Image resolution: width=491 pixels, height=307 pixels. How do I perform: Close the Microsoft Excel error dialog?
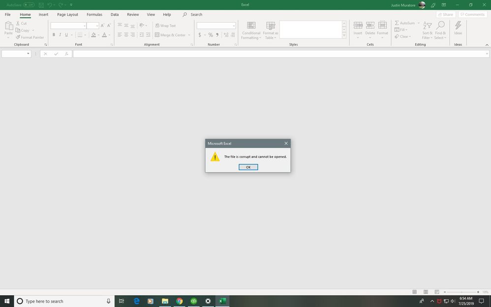286,144
